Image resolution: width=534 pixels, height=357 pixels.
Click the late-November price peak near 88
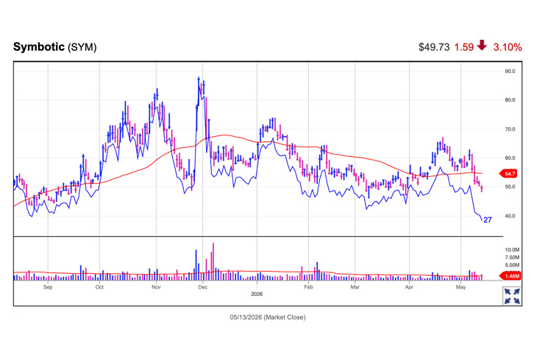coord(199,79)
